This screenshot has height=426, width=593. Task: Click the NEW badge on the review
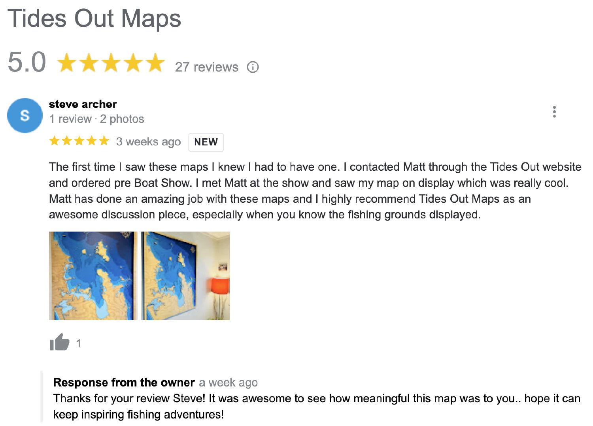click(206, 142)
